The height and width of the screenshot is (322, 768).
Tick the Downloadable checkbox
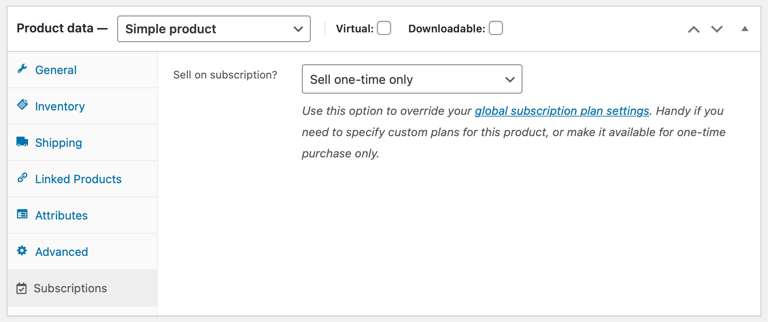pos(496,28)
